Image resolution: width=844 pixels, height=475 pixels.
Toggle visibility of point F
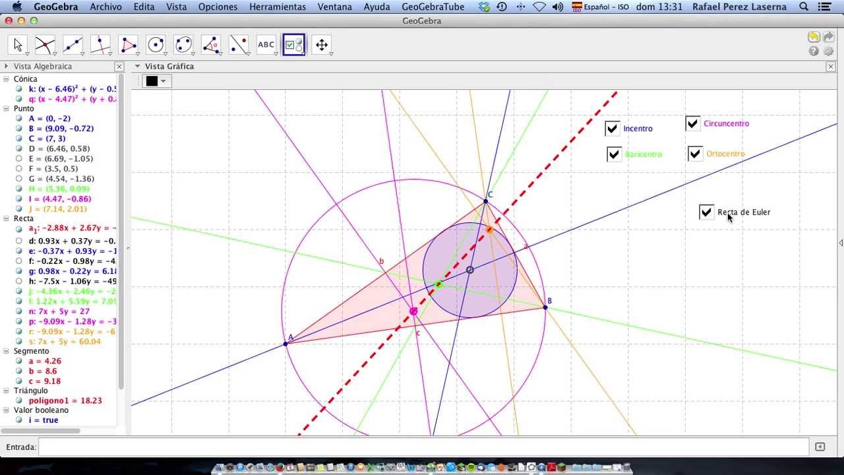[20, 169]
